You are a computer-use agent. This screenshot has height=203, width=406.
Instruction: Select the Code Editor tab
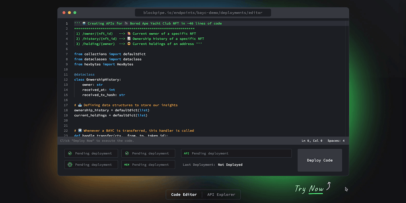(184, 195)
